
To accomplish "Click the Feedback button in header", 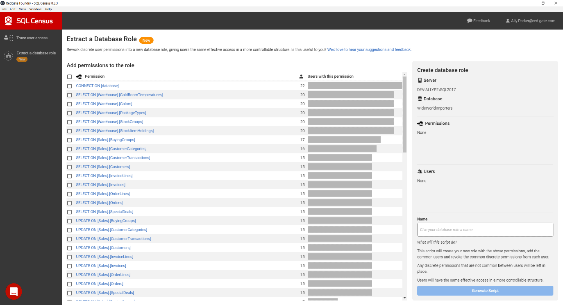I will click(x=479, y=21).
